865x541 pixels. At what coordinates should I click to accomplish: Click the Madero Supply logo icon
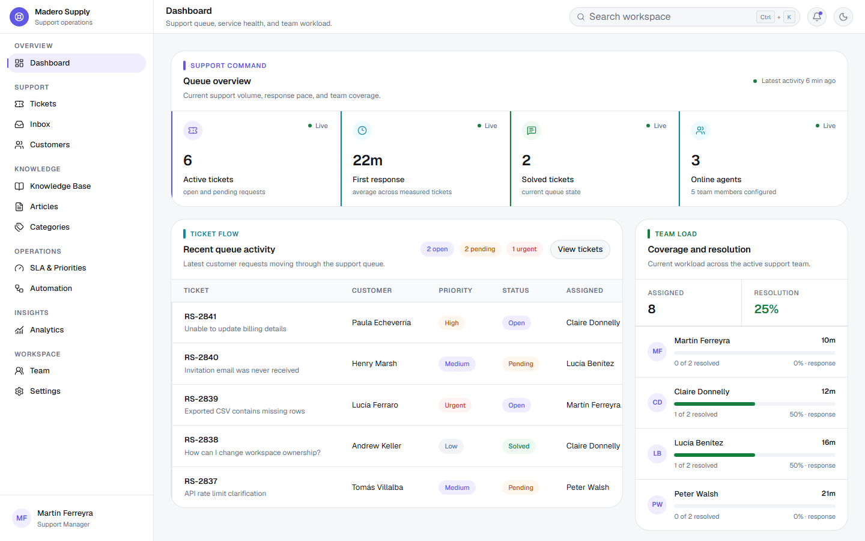[x=19, y=17]
